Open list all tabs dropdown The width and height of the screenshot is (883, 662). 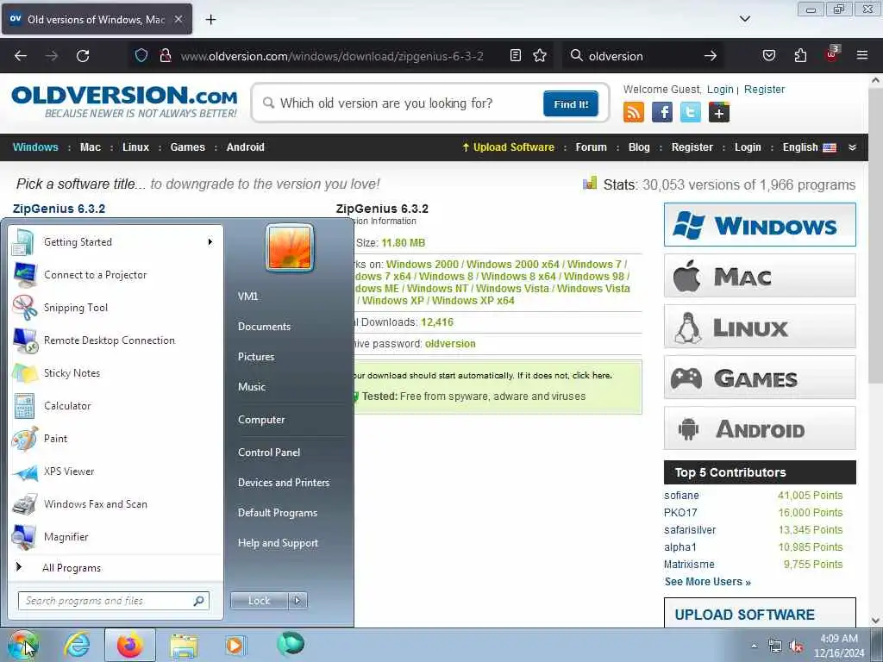point(744,19)
